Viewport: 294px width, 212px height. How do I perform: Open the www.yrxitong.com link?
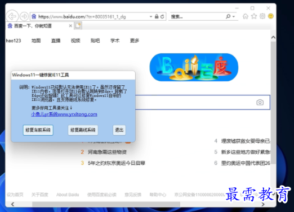click(x=64, y=114)
